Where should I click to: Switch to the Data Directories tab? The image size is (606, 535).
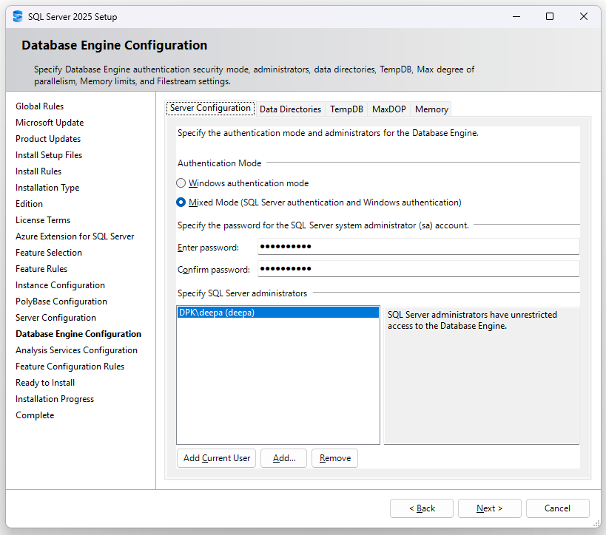point(290,109)
